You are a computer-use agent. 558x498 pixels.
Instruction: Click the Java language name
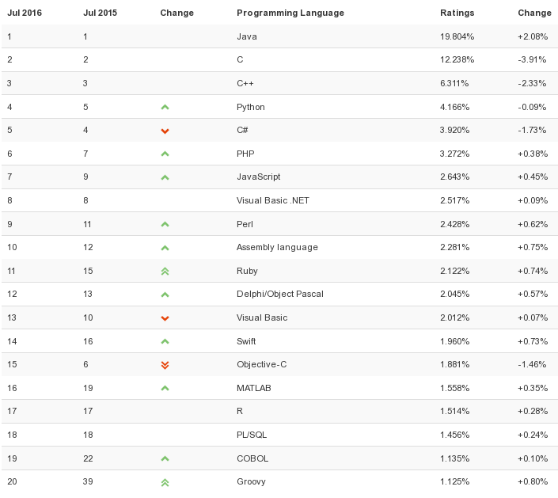click(x=246, y=36)
